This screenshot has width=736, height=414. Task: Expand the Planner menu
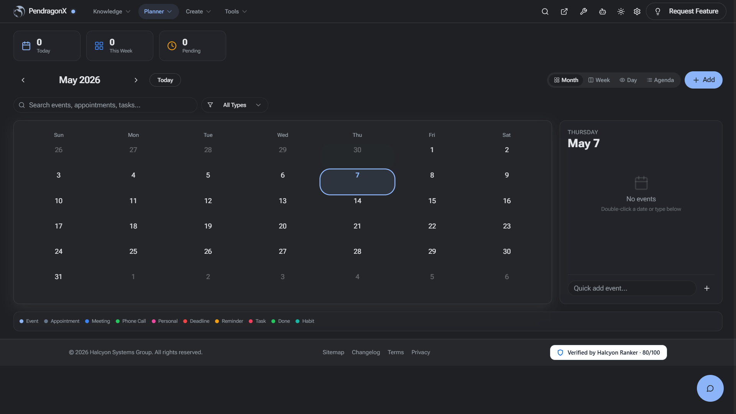pos(158,11)
